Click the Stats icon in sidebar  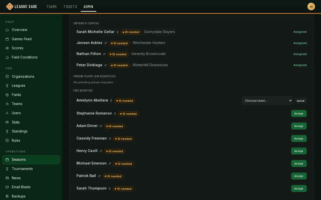coord(7,122)
